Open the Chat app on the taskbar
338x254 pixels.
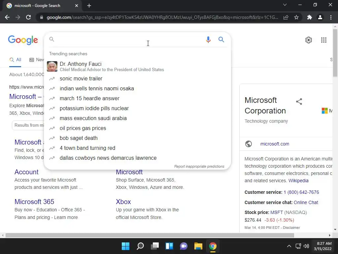point(184,246)
